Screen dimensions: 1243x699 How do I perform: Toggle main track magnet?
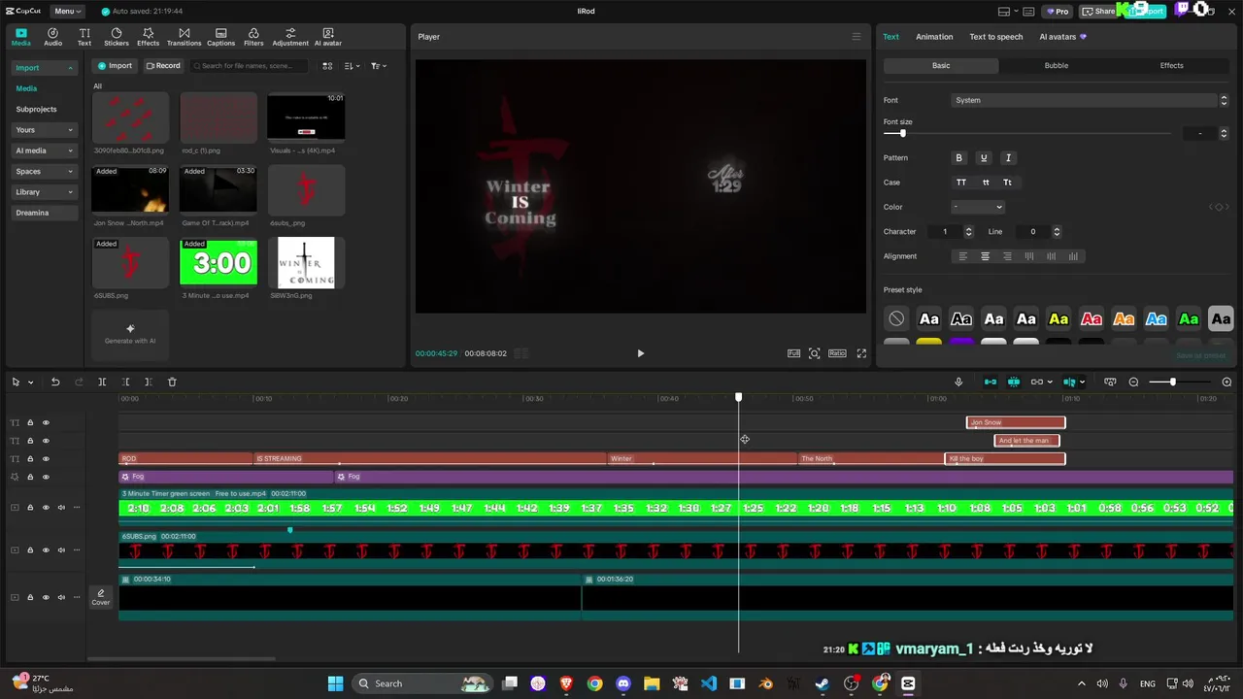pos(991,382)
